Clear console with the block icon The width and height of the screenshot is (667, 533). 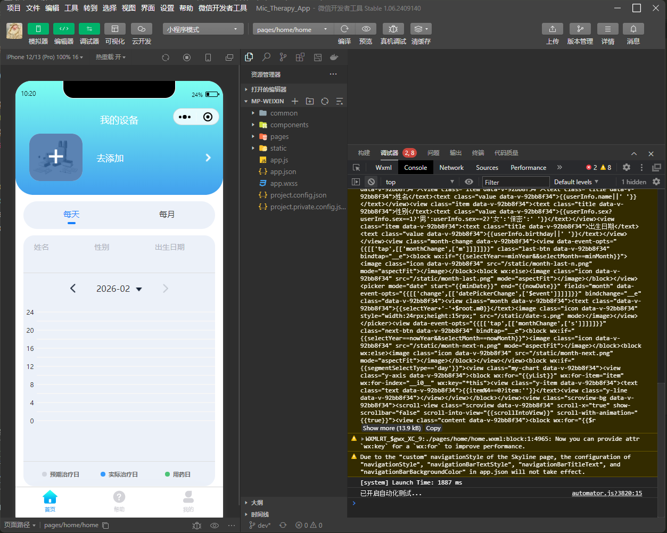[x=371, y=182]
